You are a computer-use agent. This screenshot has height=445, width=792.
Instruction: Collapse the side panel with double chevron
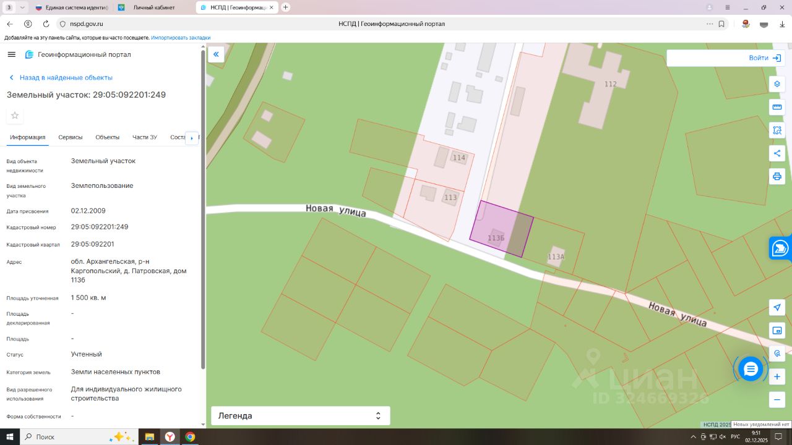pyautogui.click(x=216, y=54)
